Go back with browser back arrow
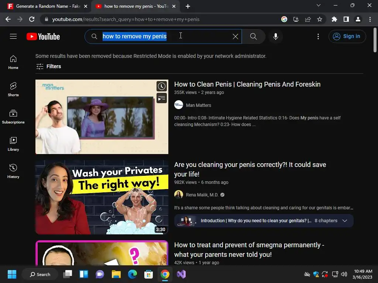Viewport: 378px width, 283px height. [8, 19]
